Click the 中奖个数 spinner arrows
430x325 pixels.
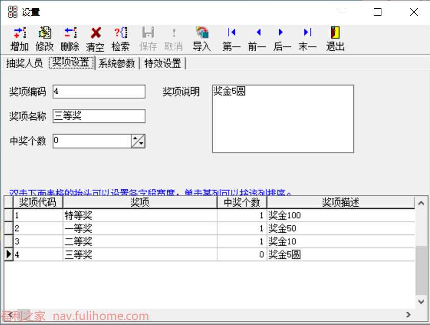coord(138,141)
